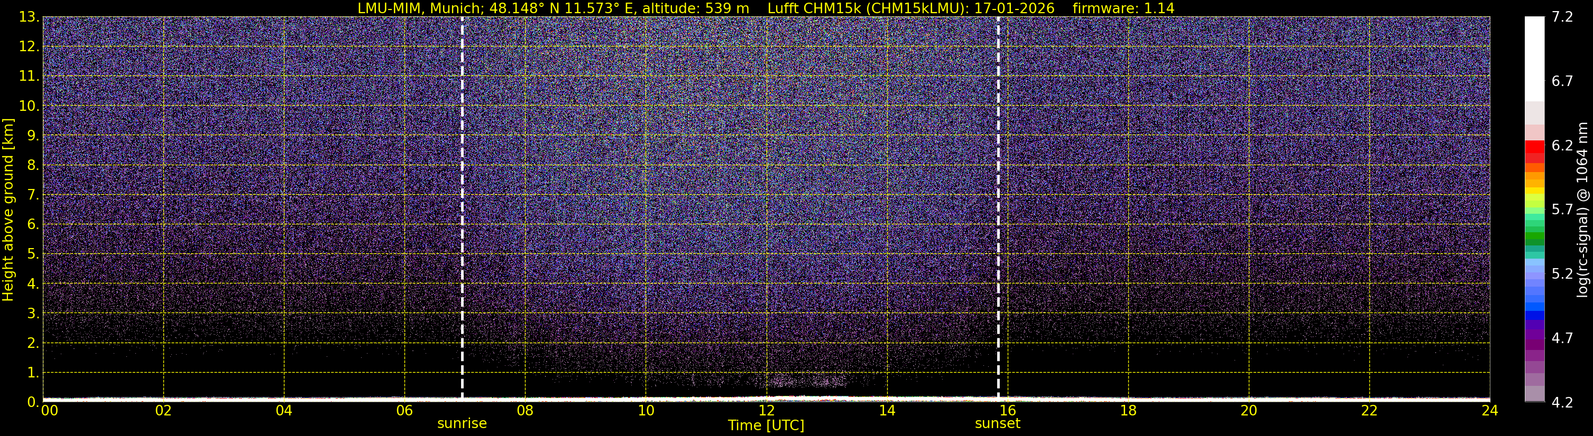The width and height of the screenshot is (1593, 436).
Task: Select the red band in the colorbar
Action: [1534, 148]
